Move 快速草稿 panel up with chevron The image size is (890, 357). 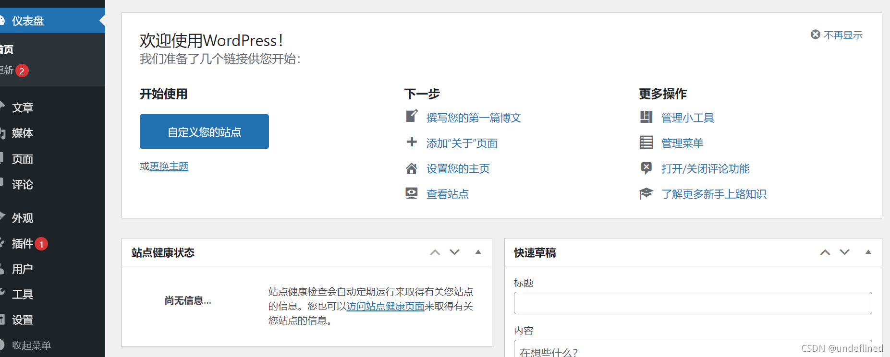click(x=825, y=252)
